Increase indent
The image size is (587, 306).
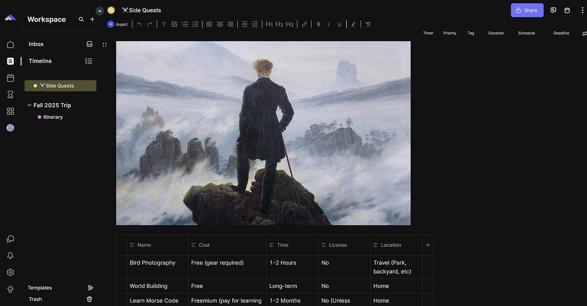click(x=255, y=24)
